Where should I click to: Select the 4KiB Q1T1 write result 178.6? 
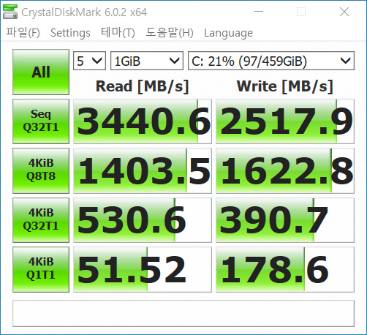click(x=285, y=269)
